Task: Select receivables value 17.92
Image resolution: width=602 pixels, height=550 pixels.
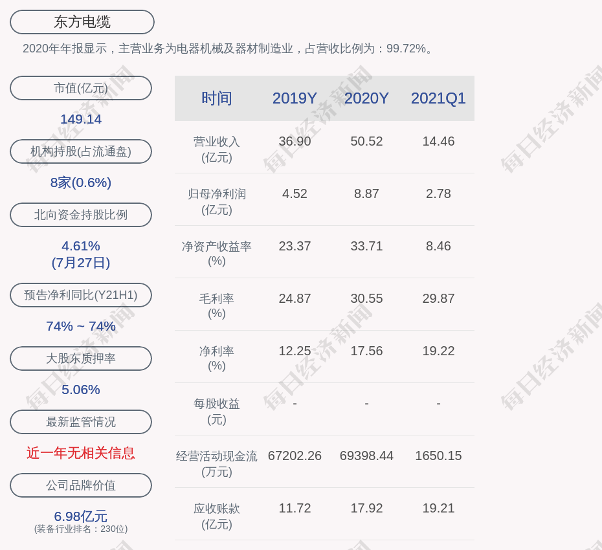Action: [x=366, y=508]
